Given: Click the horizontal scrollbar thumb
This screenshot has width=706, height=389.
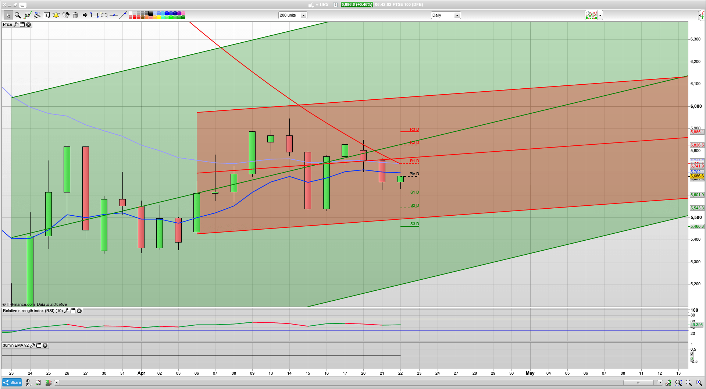Looking at the screenshot, I should pyautogui.click(x=638, y=383).
